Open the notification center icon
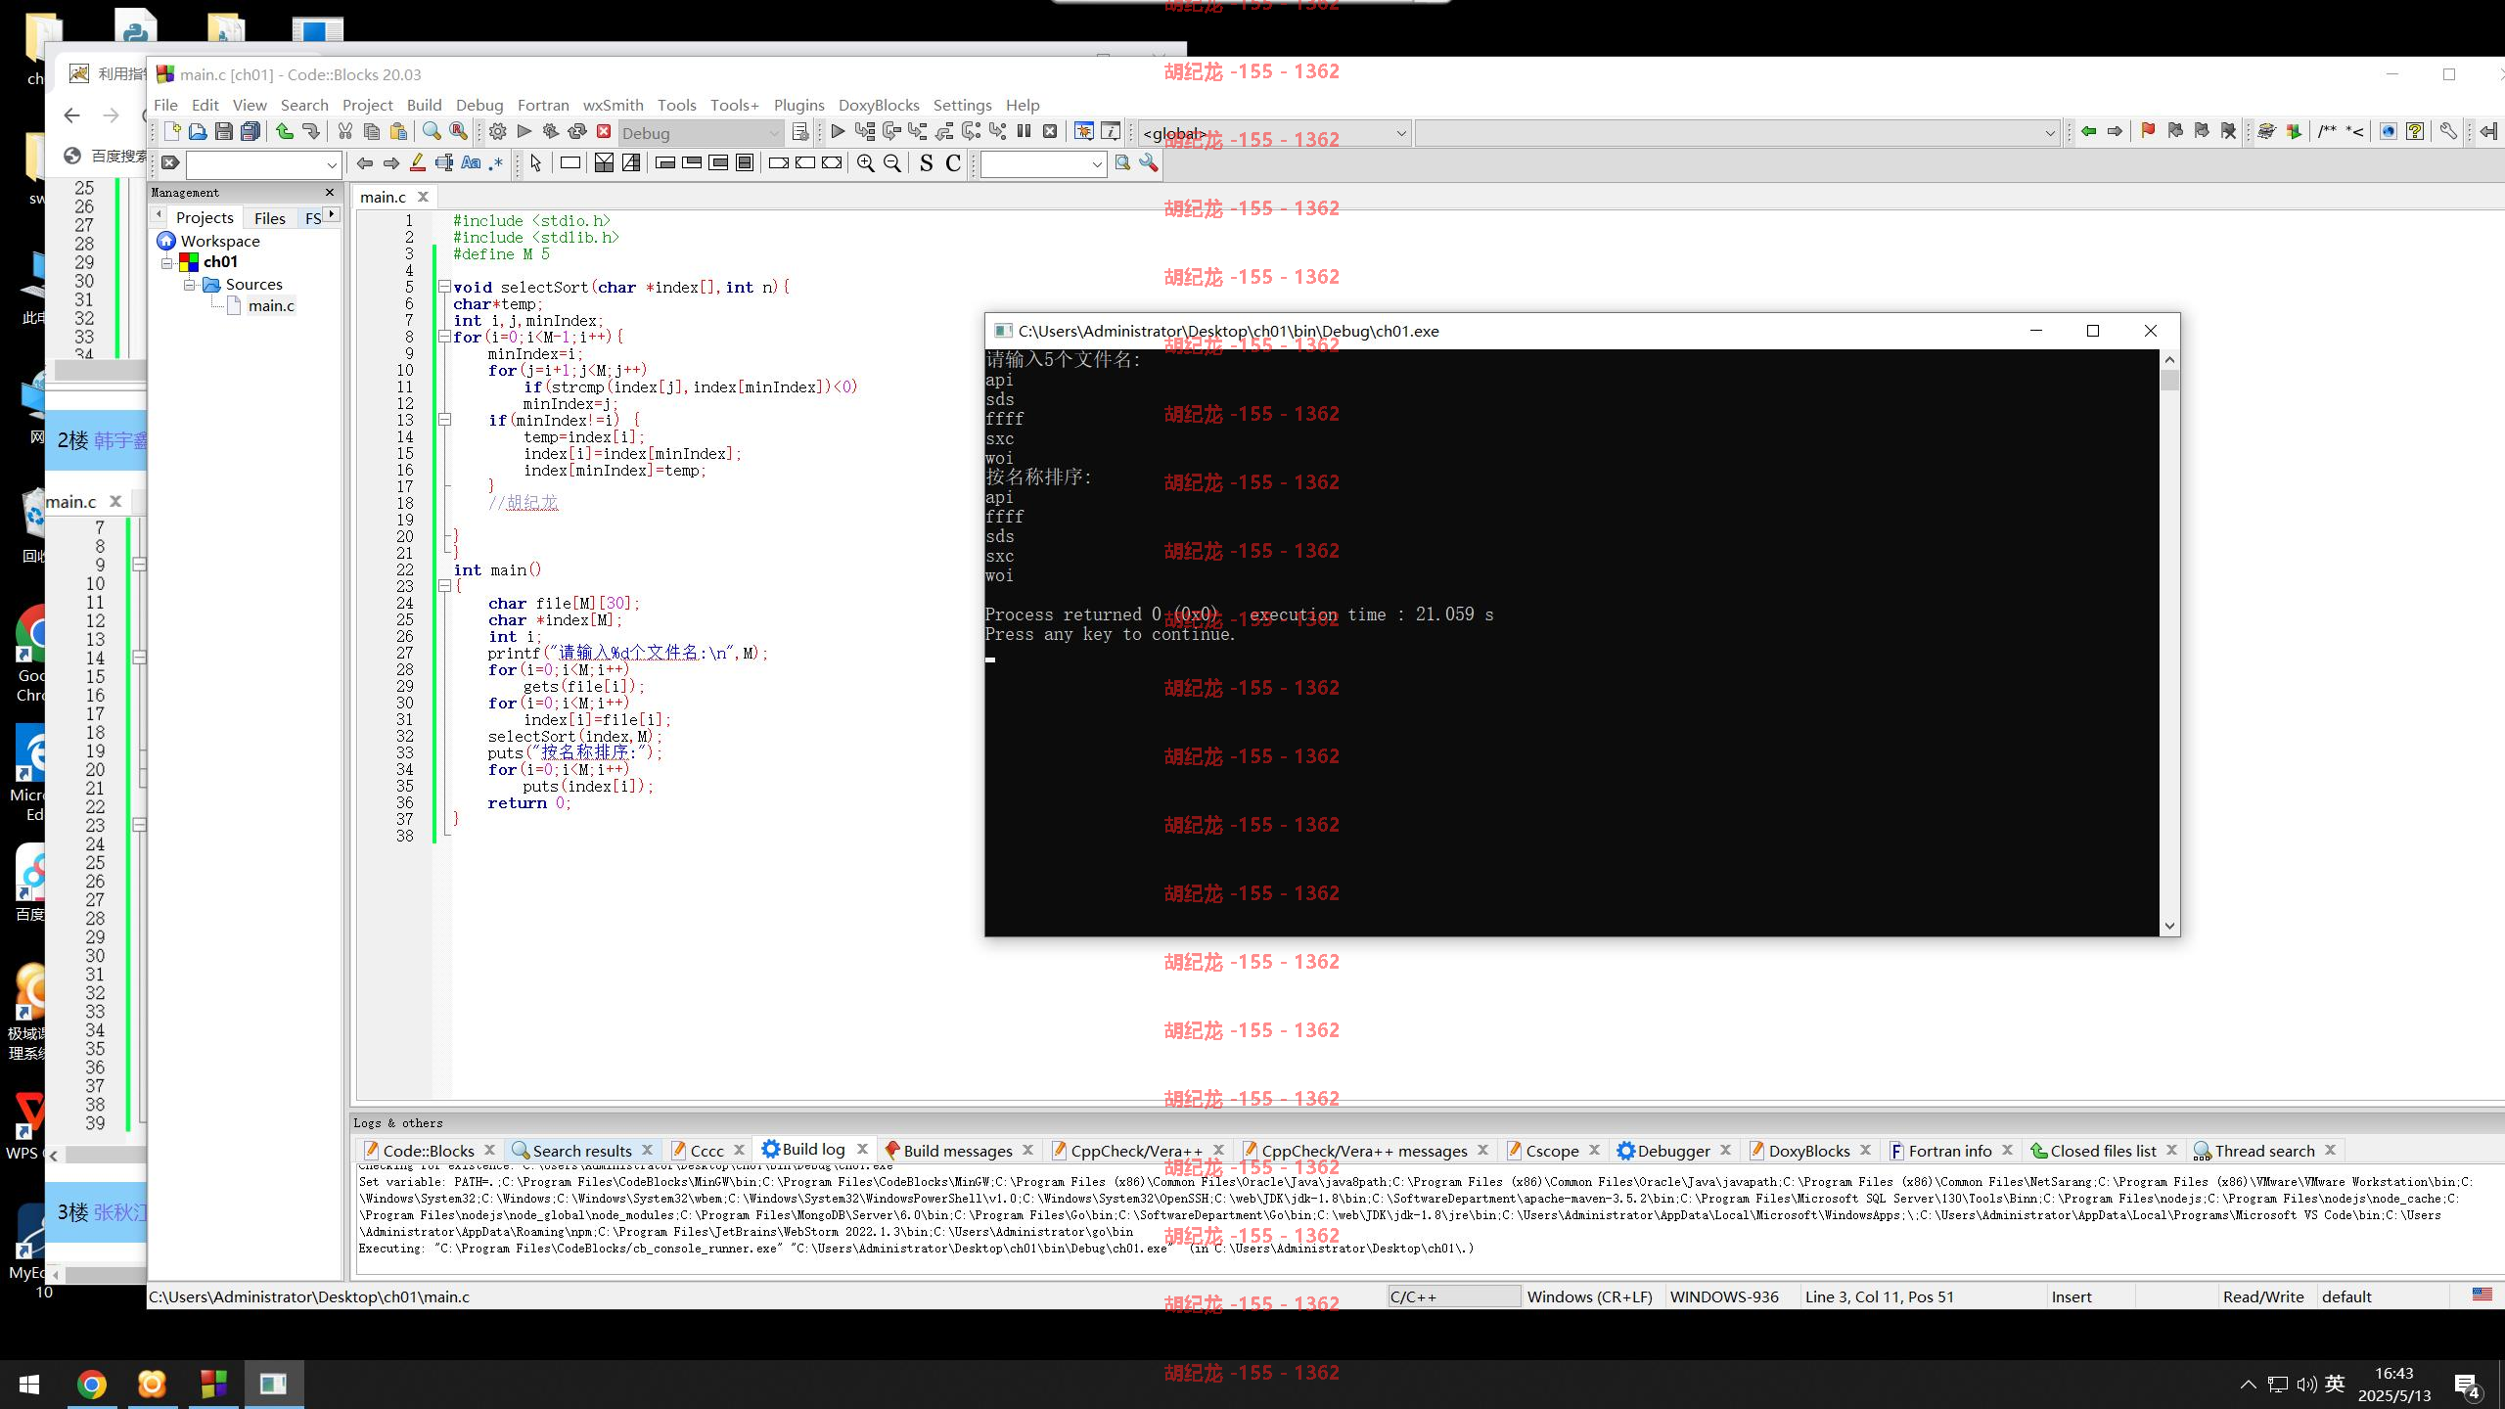This screenshot has height=1409, width=2505. coord(2467,1385)
